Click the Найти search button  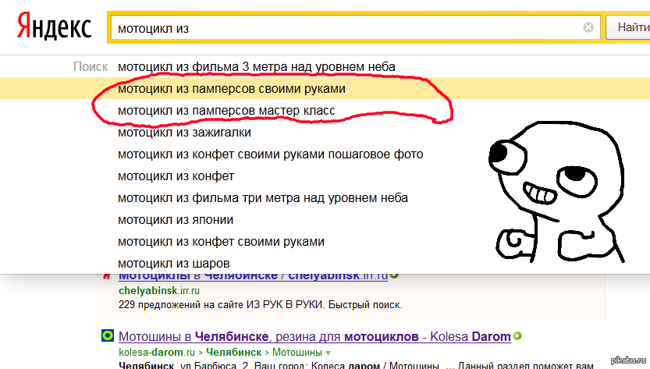tap(628, 27)
